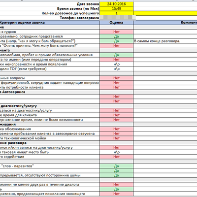Click the 'таковая имеет место быть' cell
Viewport: 197px width, 197px height.
click(50, 152)
